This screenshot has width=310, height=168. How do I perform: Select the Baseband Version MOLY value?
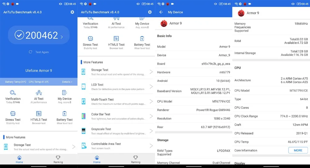[x=210, y=91]
